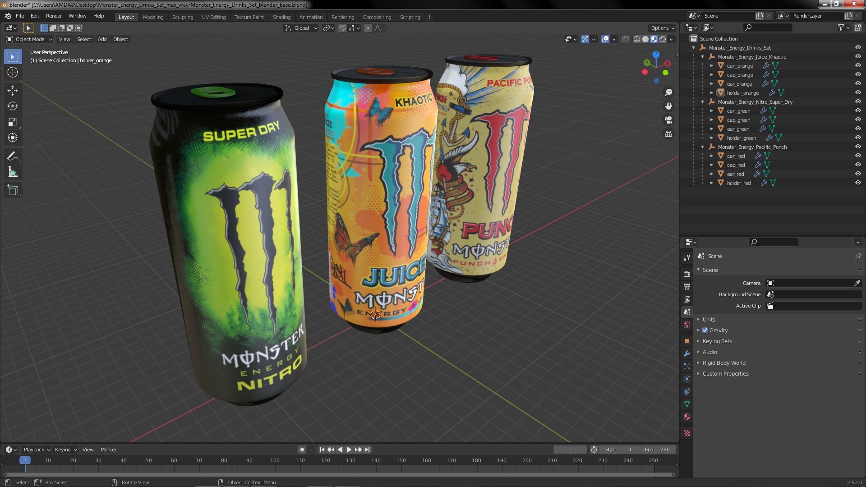Image resolution: width=866 pixels, height=487 pixels.
Task: Select the Measure tool
Action: [13, 172]
